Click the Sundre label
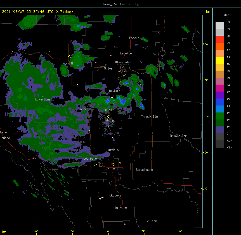 [82, 109]
